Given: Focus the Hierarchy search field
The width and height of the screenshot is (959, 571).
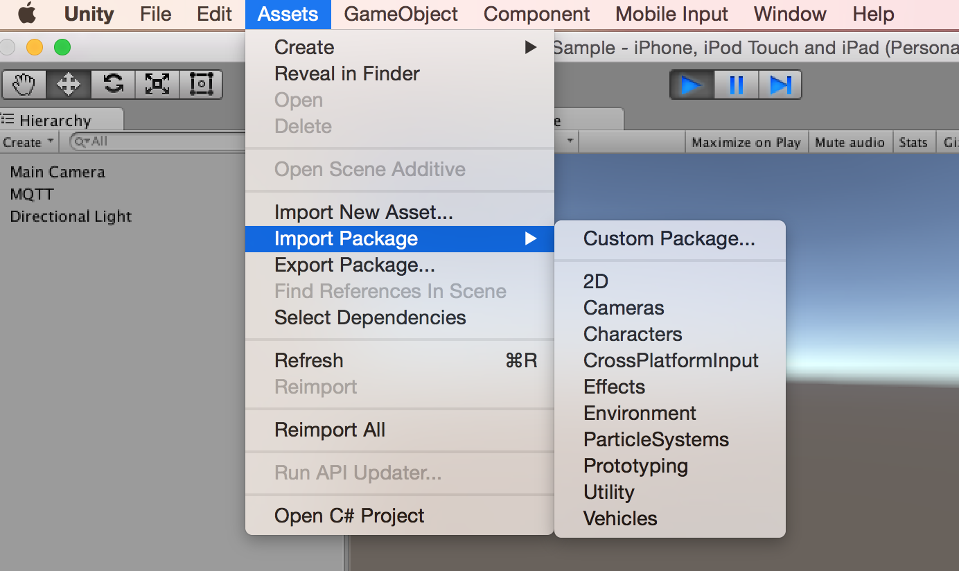Looking at the screenshot, I should point(158,141).
